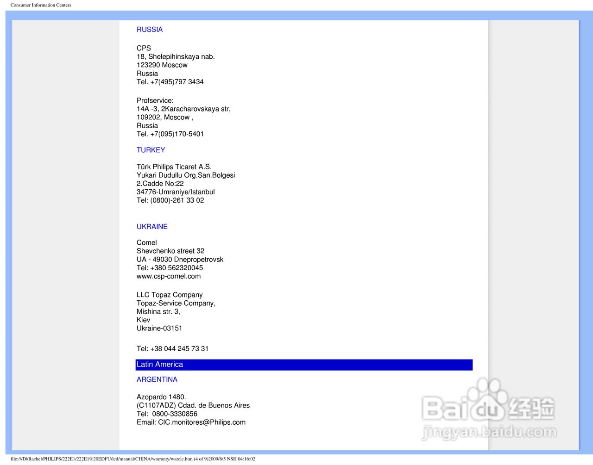Open the TURKEY country link

151,150
